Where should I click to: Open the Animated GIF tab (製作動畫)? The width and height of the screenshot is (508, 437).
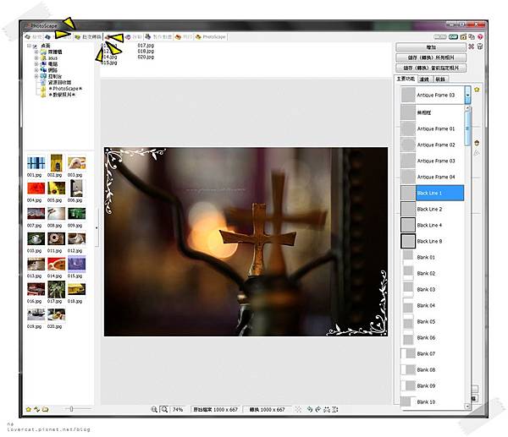pos(158,37)
